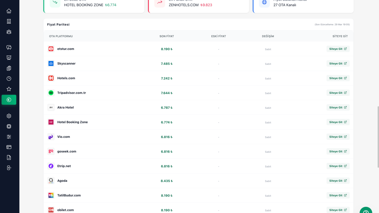This screenshot has height=213, width=379.
Task: Open the home icon in sidebar
Action: coord(9,11)
